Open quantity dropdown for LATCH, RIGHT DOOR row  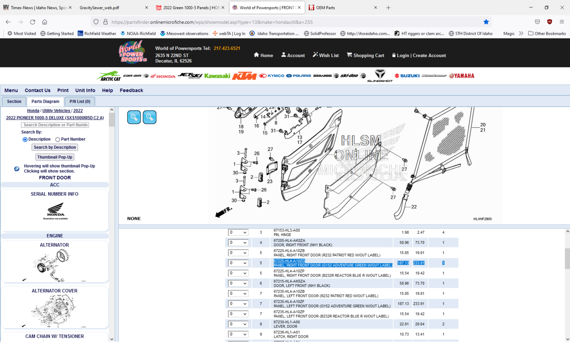click(x=238, y=334)
